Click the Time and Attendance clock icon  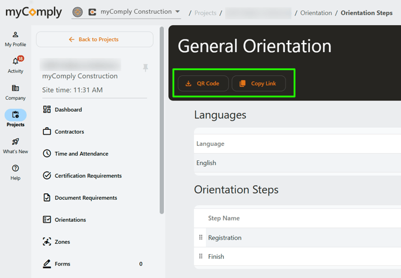(x=47, y=153)
